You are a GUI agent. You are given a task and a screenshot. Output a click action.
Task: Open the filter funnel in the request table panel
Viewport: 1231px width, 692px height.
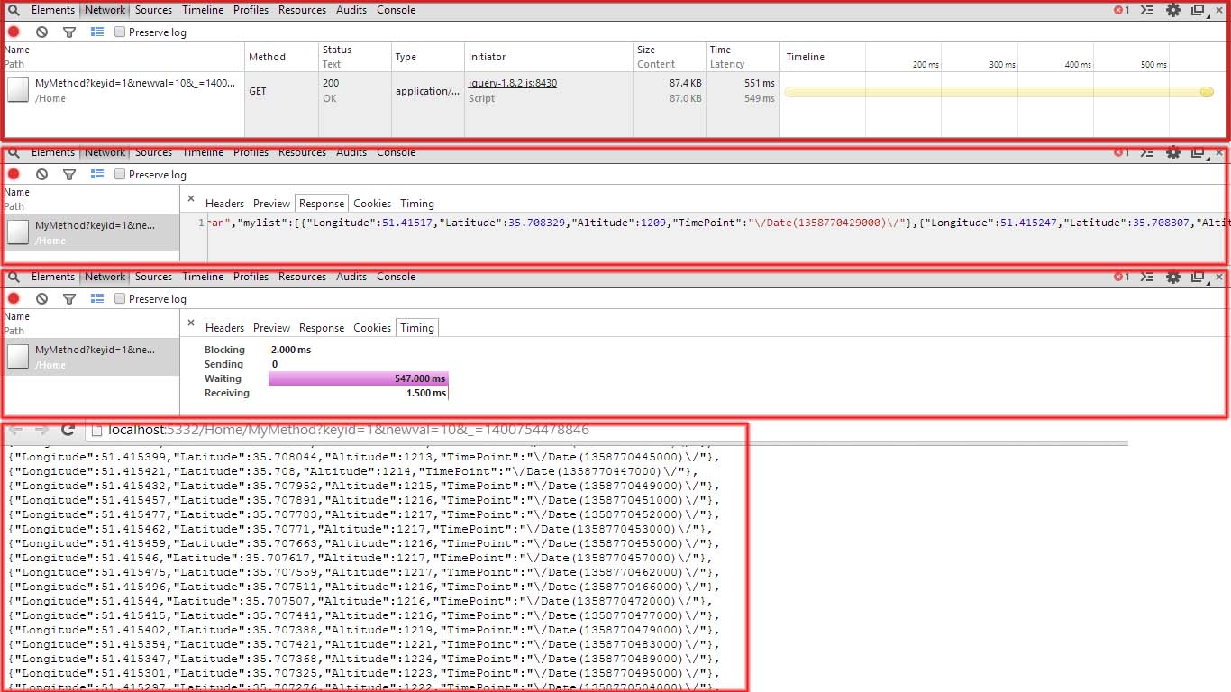69,32
